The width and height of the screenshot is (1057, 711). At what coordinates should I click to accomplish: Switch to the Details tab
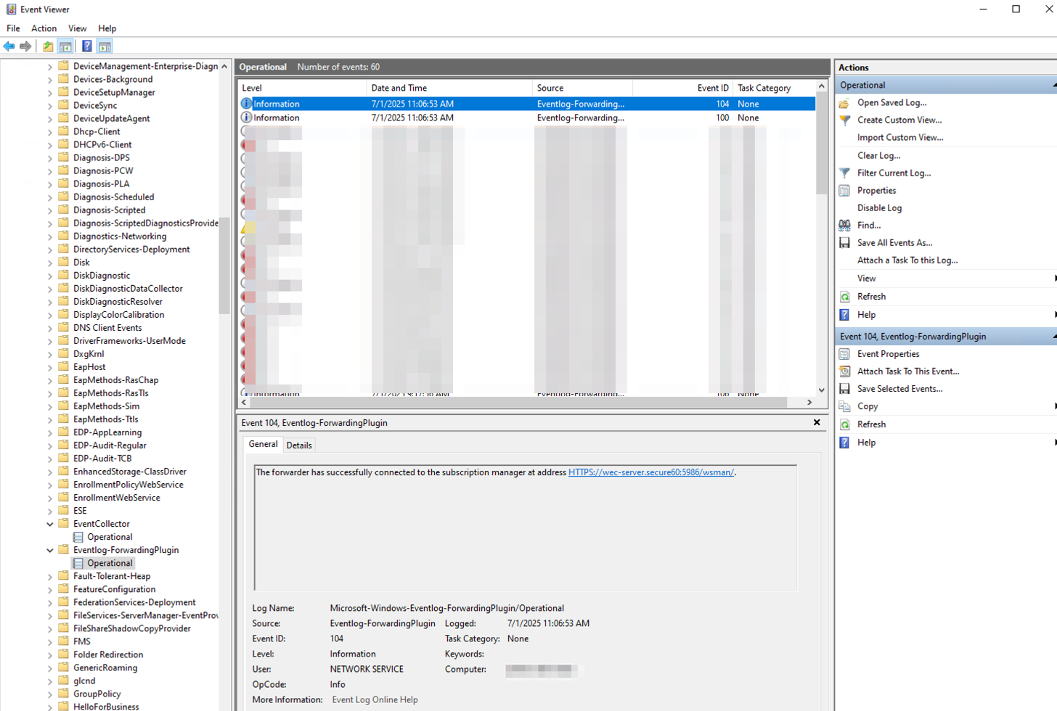(x=298, y=445)
